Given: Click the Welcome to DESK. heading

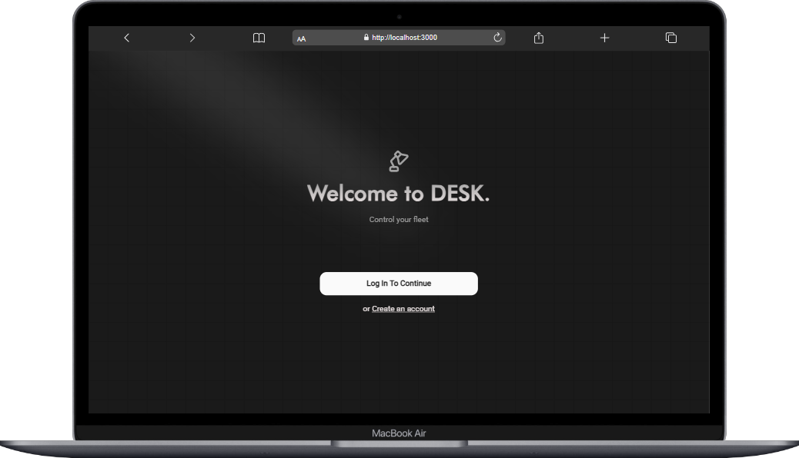Looking at the screenshot, I should tap(398, 194).
